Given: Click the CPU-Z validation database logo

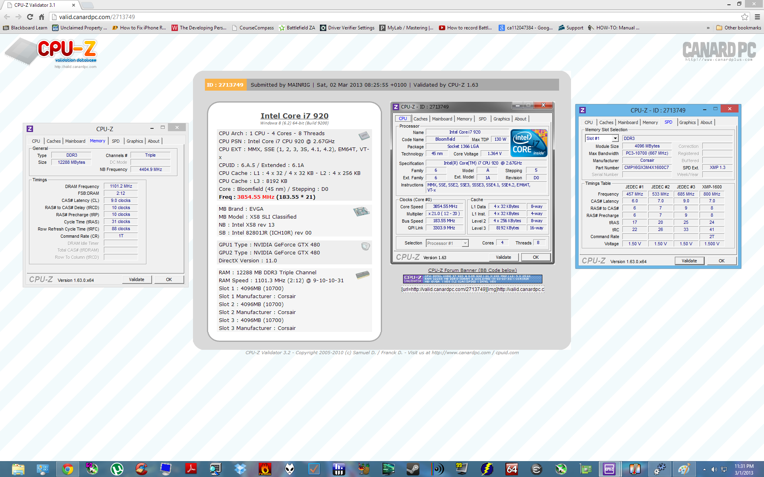Looking at the screenshot, I should (51, 54).
